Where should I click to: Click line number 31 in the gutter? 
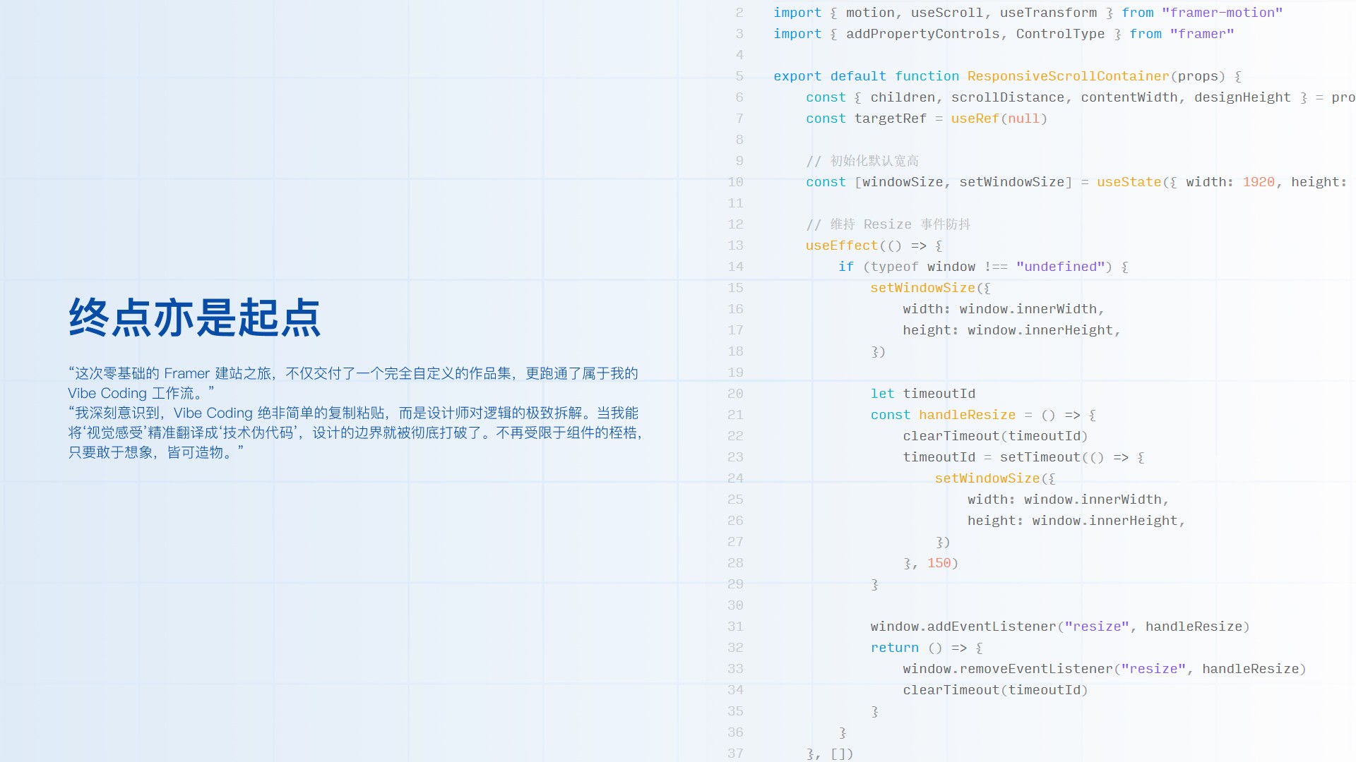[x=735, y=627]
